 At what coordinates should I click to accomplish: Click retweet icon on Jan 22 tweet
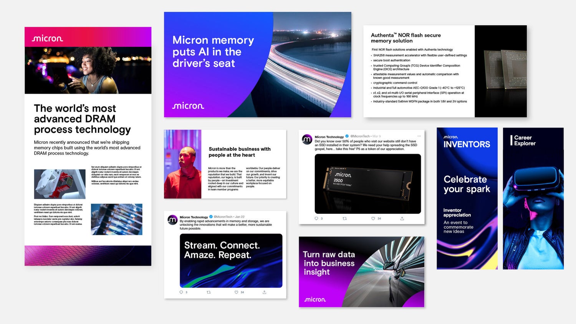[x=209, y=292]
